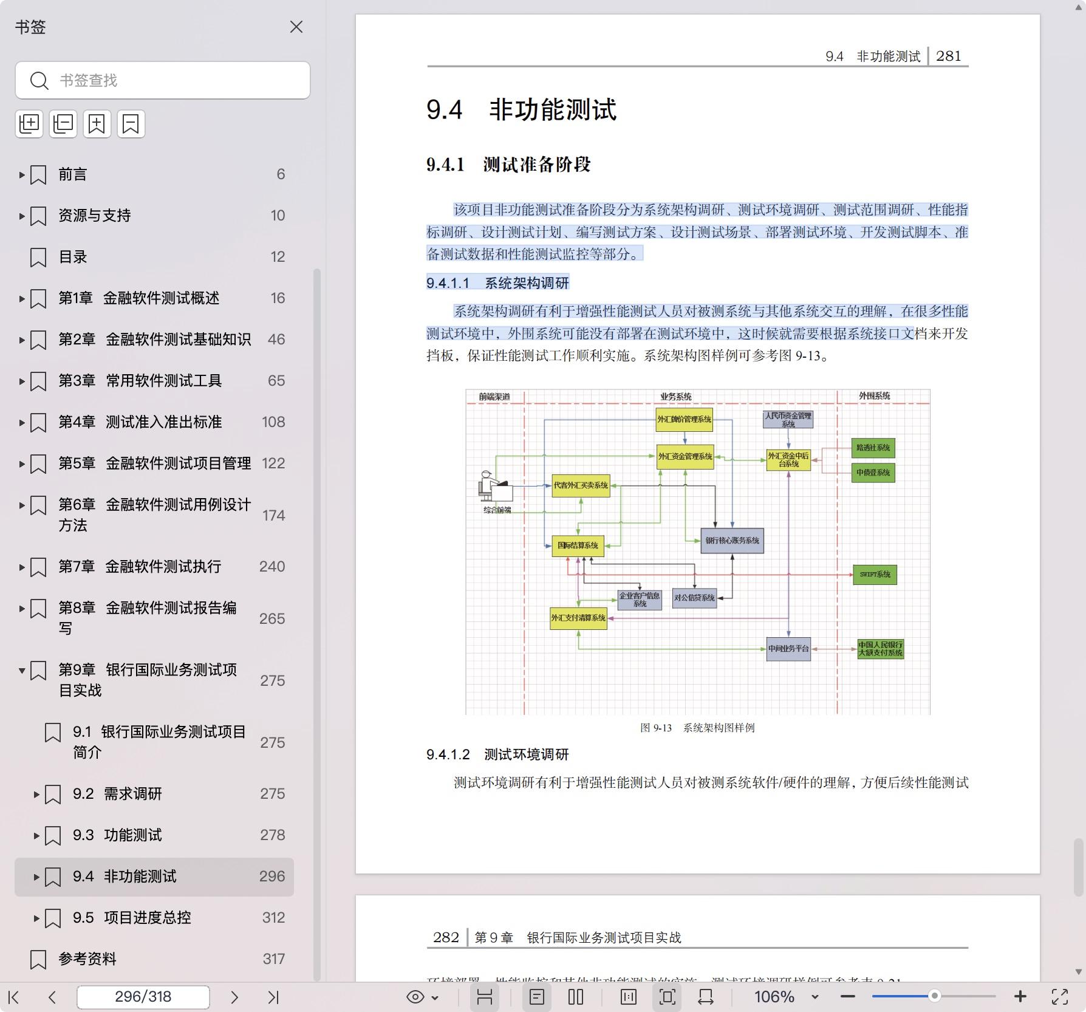Expand all bookmarks icon
The height and width of the screenshot is (1012, 1086).
pyautogui.click(x=29, y=124)
